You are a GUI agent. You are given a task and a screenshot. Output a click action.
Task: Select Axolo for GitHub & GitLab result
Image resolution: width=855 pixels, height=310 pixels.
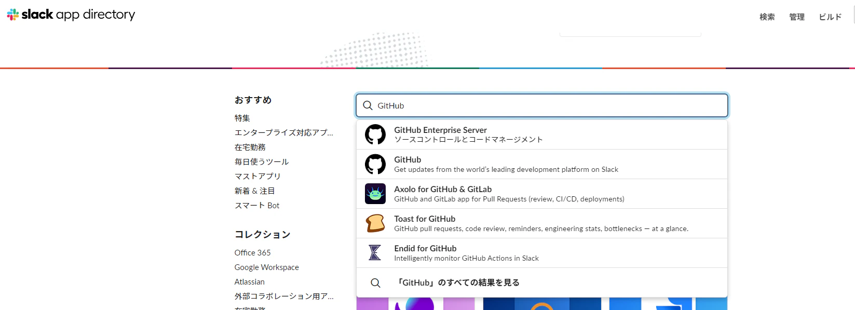(x=542, y=194)
